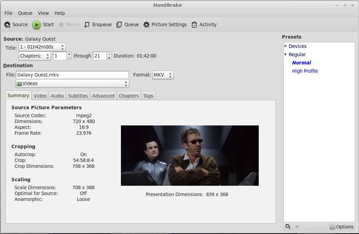Open the Videos destination folder dropdown
Image resolution: width=359 pixels, height=234 pixels.
coord(72,83)
